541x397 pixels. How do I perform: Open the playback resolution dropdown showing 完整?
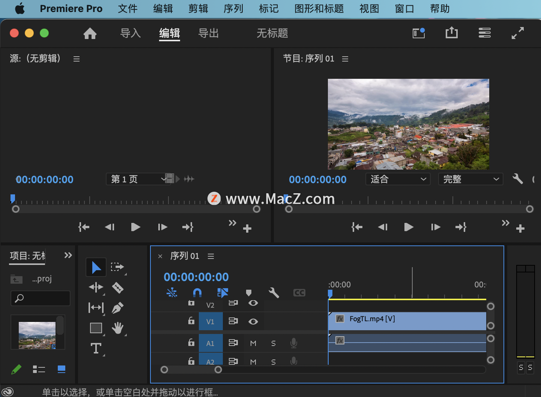click(x=470, y=179)
